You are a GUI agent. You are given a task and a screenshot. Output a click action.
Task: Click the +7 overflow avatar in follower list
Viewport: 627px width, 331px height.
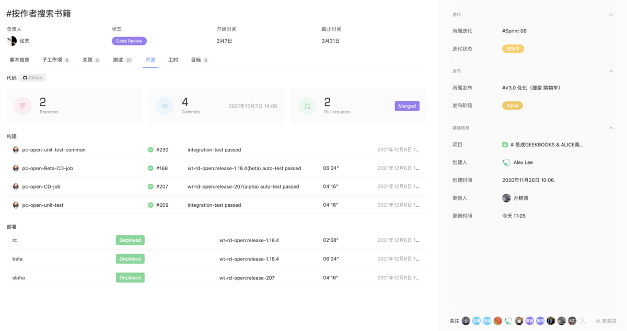click(x=572, y=321)
